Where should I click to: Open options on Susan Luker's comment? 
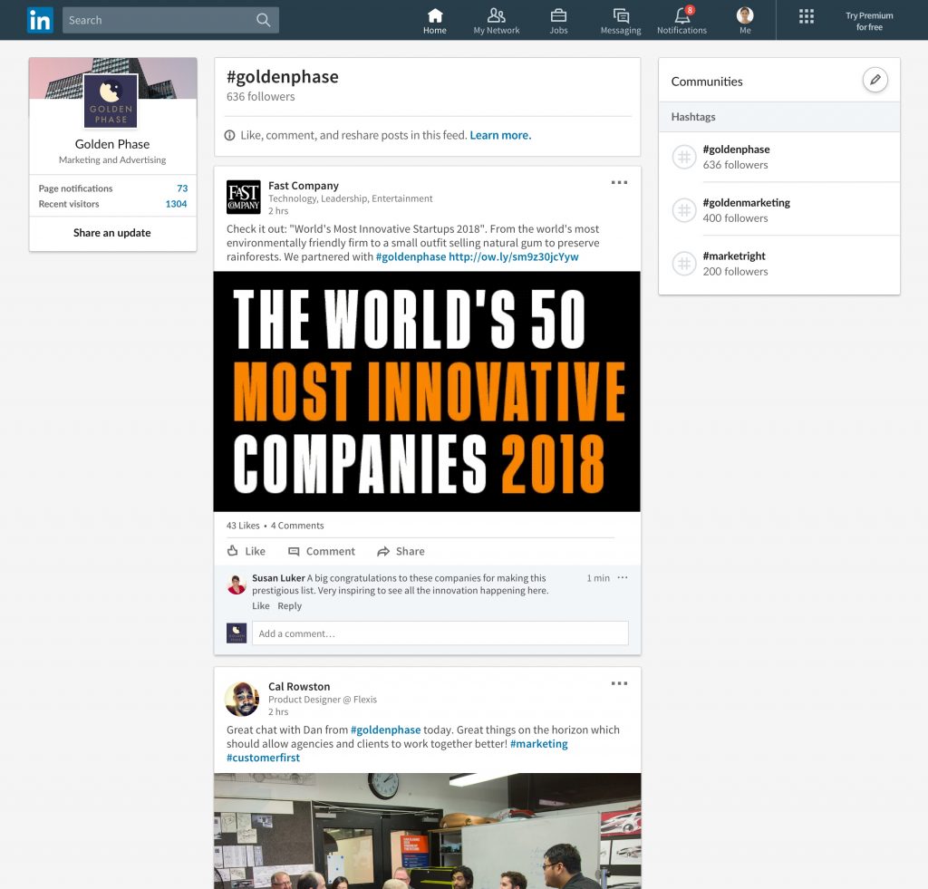coord(623,577)
